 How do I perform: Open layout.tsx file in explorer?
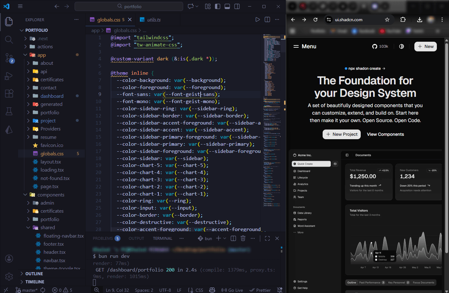(x=51, y=162)
